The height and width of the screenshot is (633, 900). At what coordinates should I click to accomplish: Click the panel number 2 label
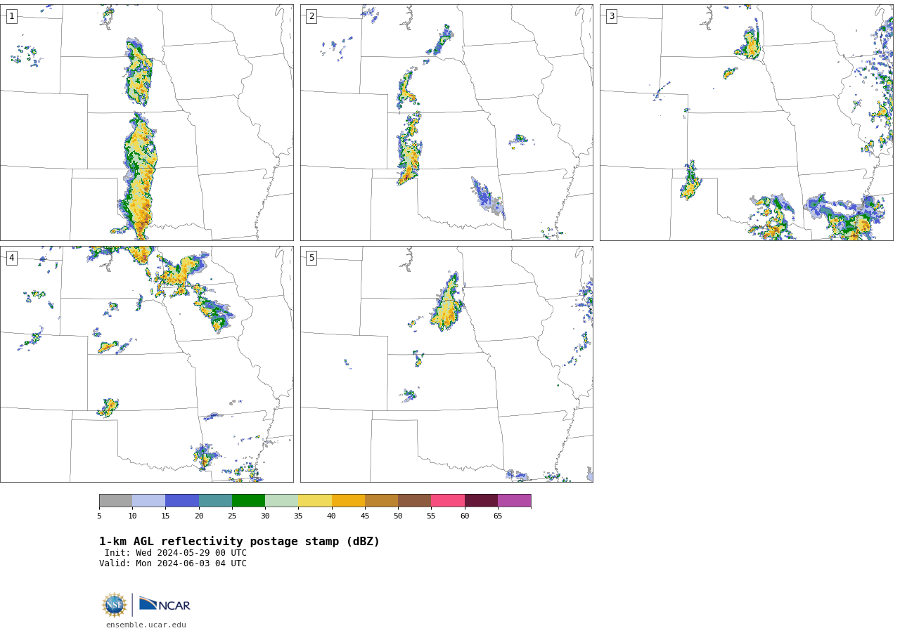[x=311, y=16]
